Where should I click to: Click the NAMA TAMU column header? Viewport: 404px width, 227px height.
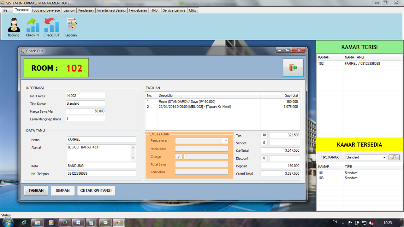pos(373,57)
